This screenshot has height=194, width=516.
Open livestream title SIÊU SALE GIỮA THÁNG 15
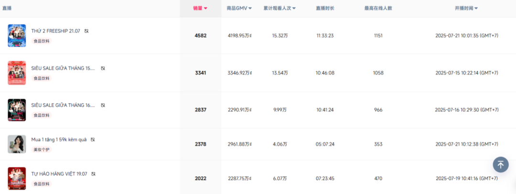[x=63, y=68]
